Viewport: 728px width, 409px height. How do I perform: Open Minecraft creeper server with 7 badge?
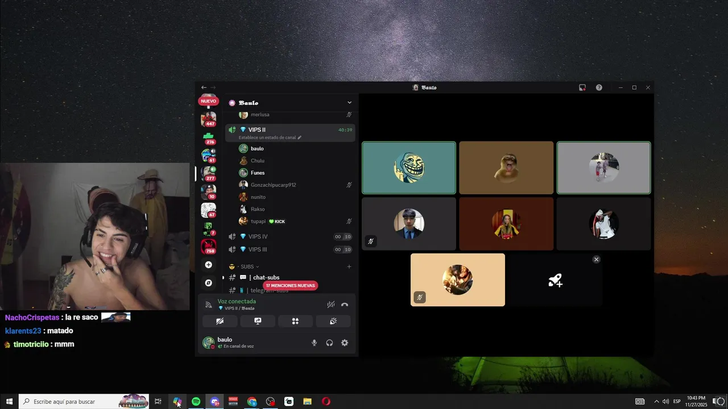(209, 228)
